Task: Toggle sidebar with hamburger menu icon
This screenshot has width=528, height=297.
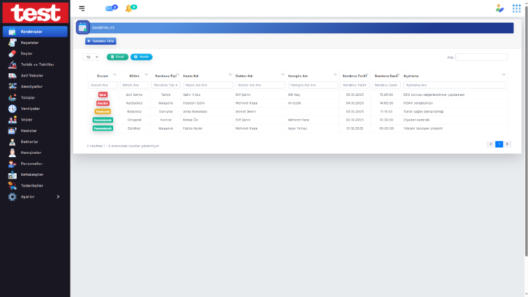Action: coord(82,9)
